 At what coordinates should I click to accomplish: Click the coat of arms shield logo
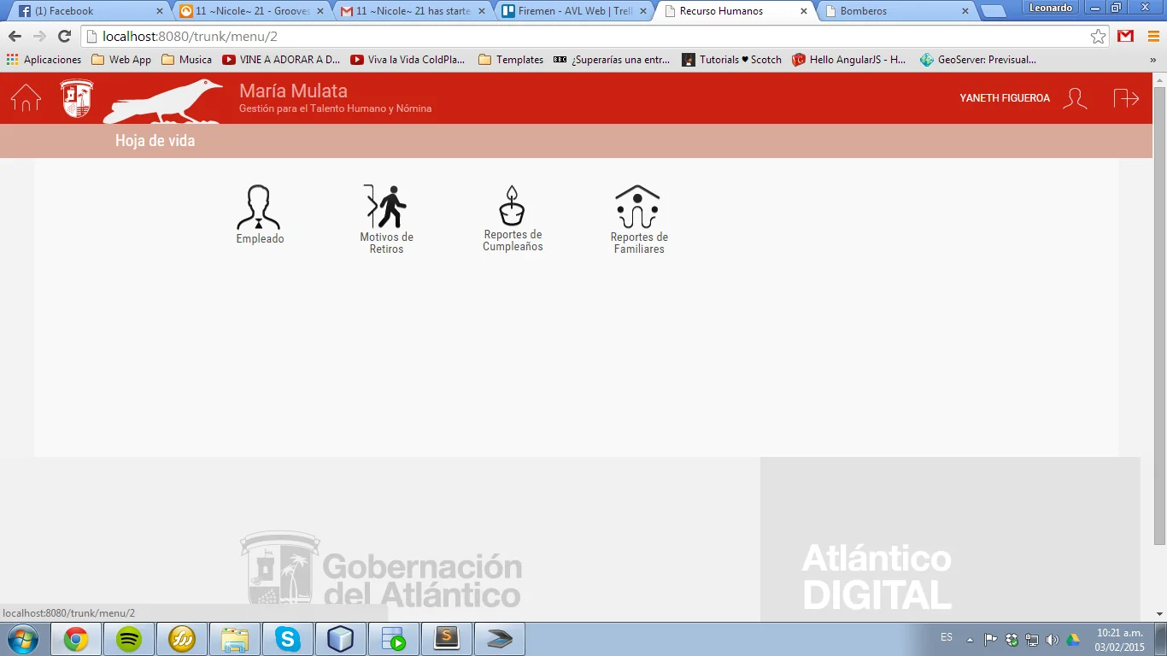click(77, 98)
